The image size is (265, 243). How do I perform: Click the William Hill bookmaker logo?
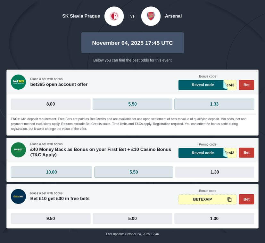click(18, 196)
